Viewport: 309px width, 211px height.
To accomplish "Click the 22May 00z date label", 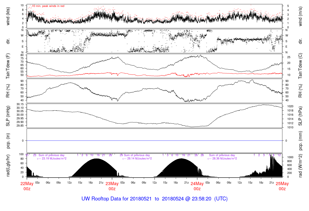I will pos(27,186).
